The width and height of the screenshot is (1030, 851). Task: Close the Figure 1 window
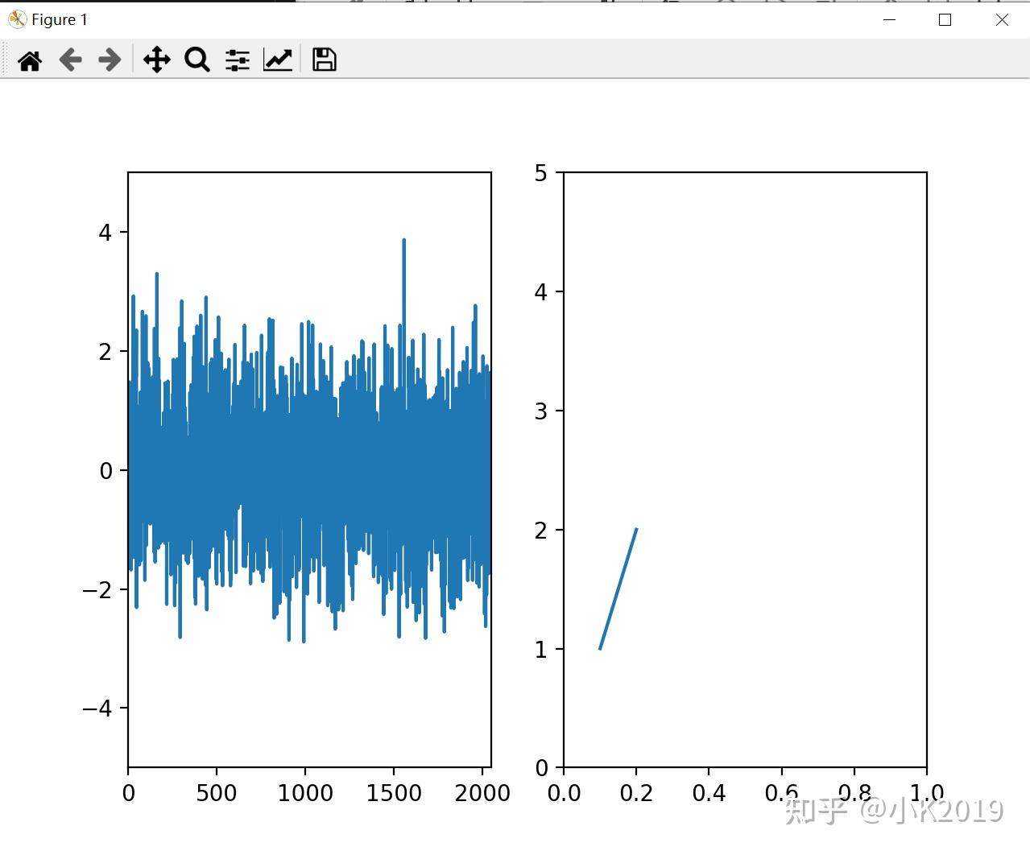click(1002, 19)
